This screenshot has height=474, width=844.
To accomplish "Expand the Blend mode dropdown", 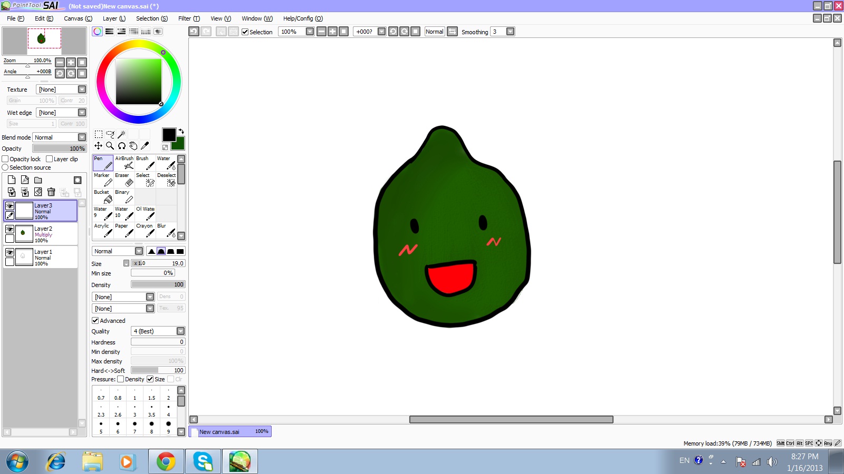I will coord(82,137).
